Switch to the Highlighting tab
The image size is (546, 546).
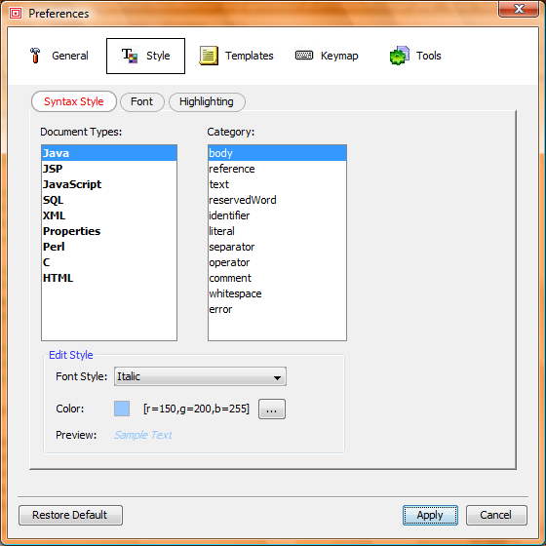click(x=207, y=102)
